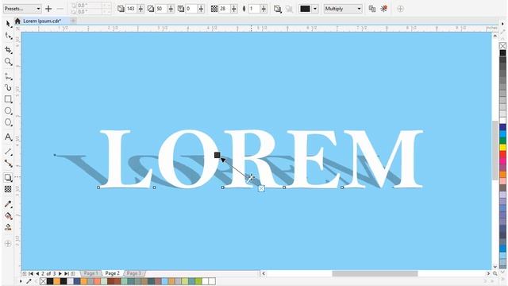Select the Polygon tool

[8, 122]
